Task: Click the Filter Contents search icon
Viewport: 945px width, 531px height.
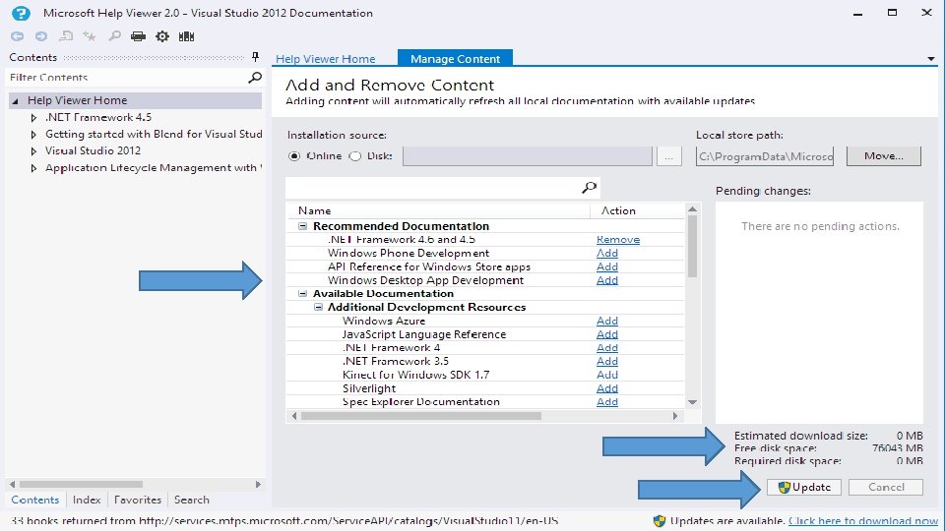Action: click(255, 77)
